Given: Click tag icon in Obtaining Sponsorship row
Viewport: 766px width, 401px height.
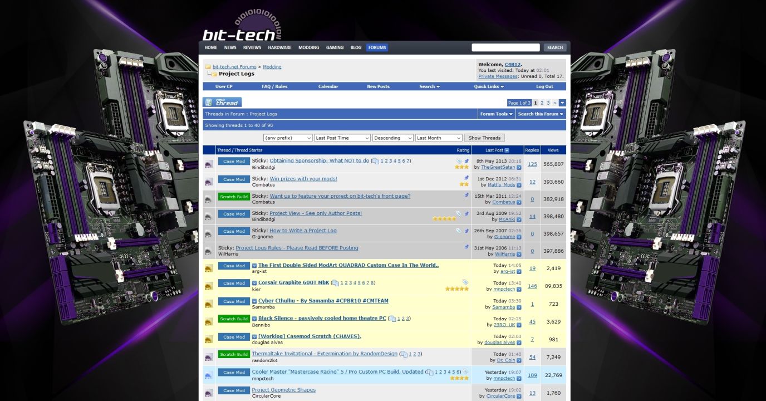Looking at the screenshot, I should coord(459,160).
